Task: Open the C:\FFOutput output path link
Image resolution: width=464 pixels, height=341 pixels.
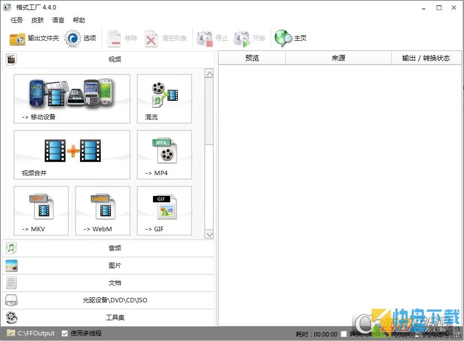Action: (36, 333)
